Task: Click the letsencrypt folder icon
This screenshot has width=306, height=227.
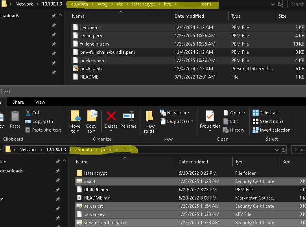Action: click(79, 173)
